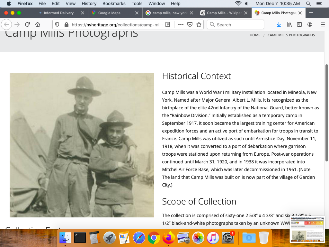Switch to the Camp Mills Wikipedia tab

[x=221, y=13]
